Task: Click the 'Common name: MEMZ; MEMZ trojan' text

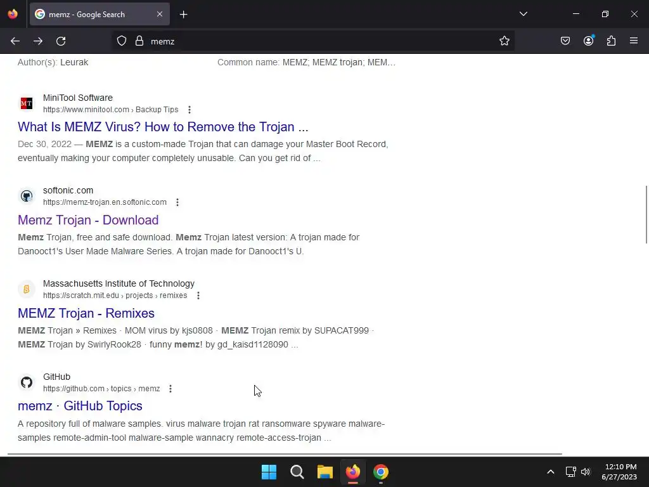Action: click(306, 63)
